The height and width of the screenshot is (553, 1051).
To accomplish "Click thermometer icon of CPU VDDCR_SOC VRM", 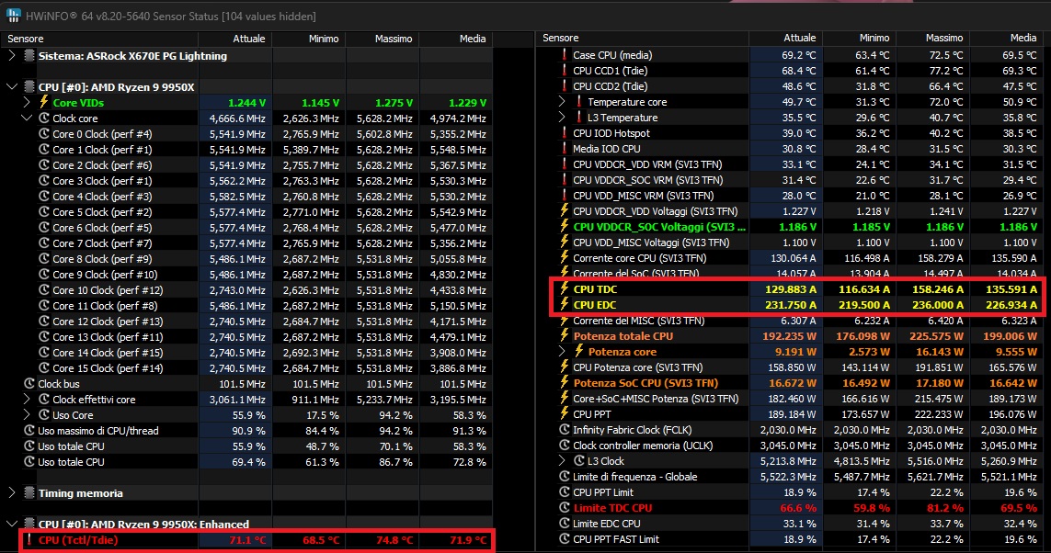I will click(565, 179).
